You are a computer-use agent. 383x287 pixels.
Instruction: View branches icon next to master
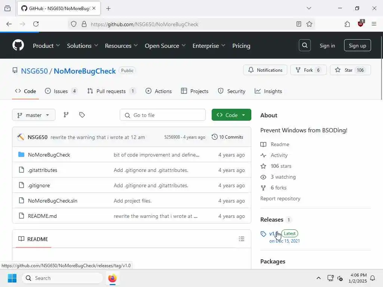[x=66, y=115]
